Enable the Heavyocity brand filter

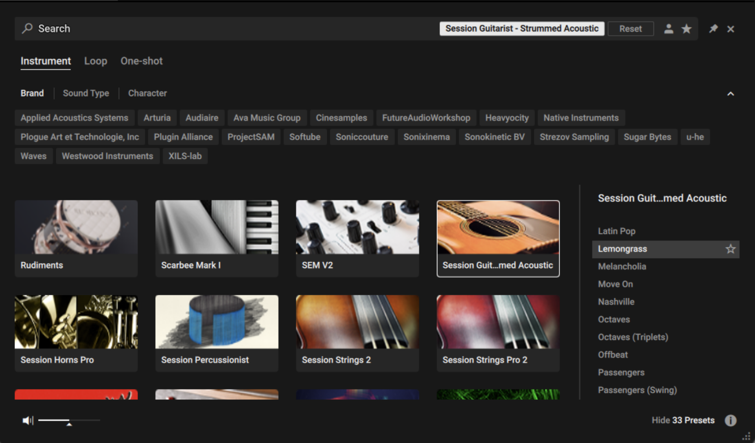click(x=507, y=118)
